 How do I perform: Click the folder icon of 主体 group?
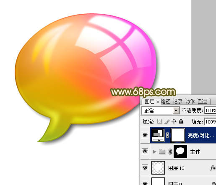[162, 152]
